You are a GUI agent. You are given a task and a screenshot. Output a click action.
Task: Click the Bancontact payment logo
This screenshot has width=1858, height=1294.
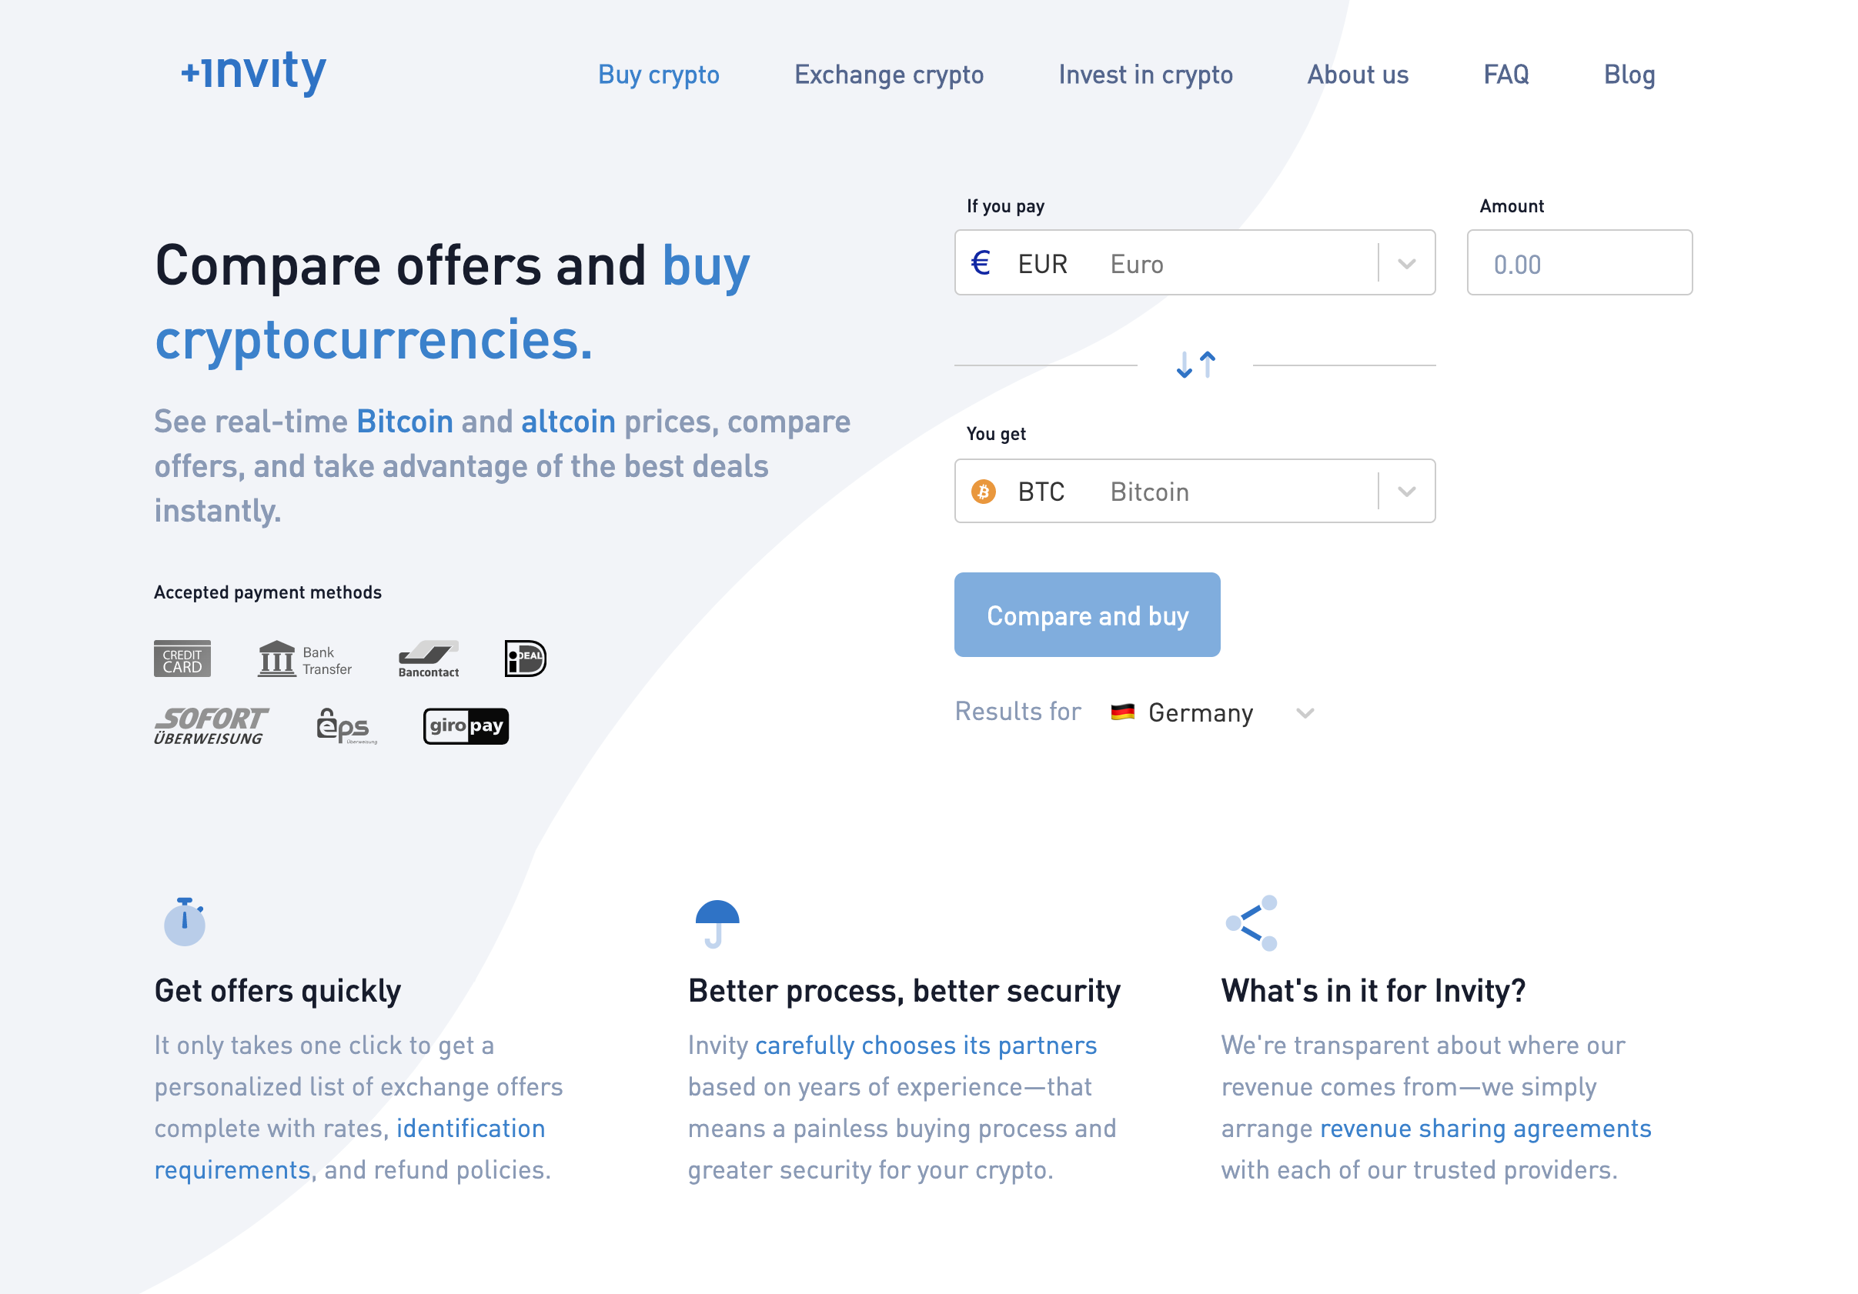point(429,659)
